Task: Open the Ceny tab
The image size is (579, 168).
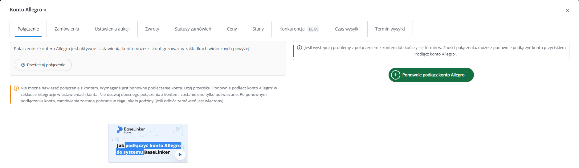Action: click(x=232, y=29)
